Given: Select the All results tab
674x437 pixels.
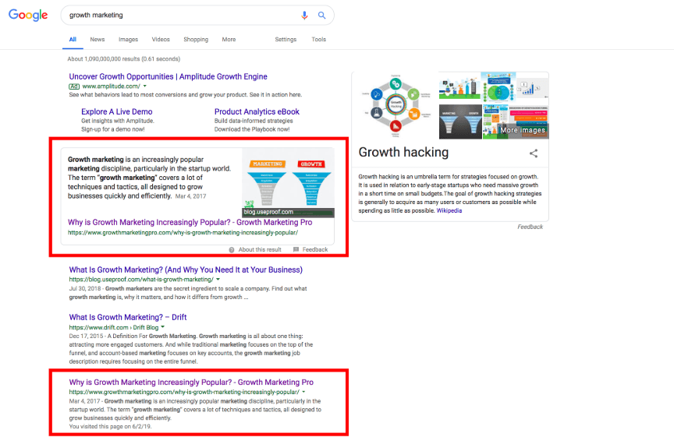Looking at the screenshot, I should click(x=73, y=40).
